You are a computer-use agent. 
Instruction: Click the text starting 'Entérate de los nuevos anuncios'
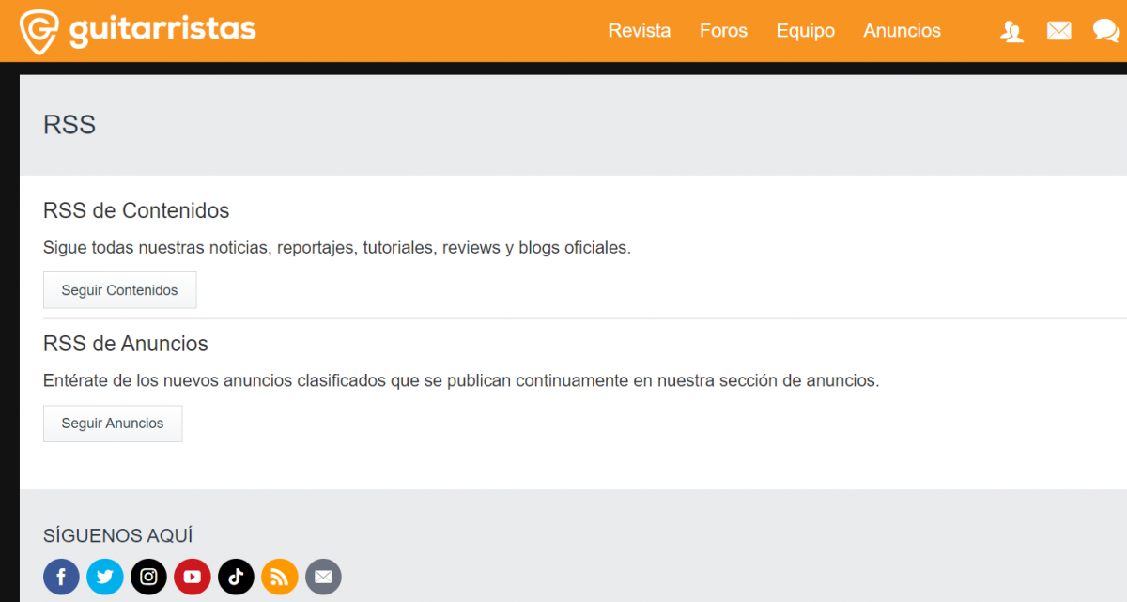coord(461,381)
